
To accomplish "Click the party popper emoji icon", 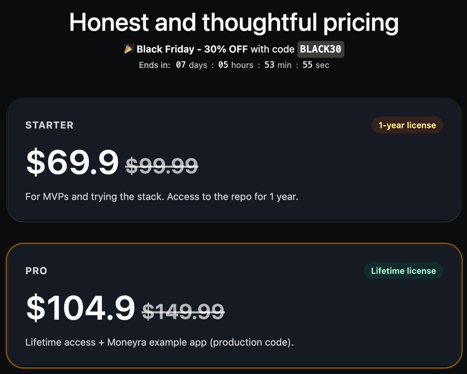I will [129, 49].
